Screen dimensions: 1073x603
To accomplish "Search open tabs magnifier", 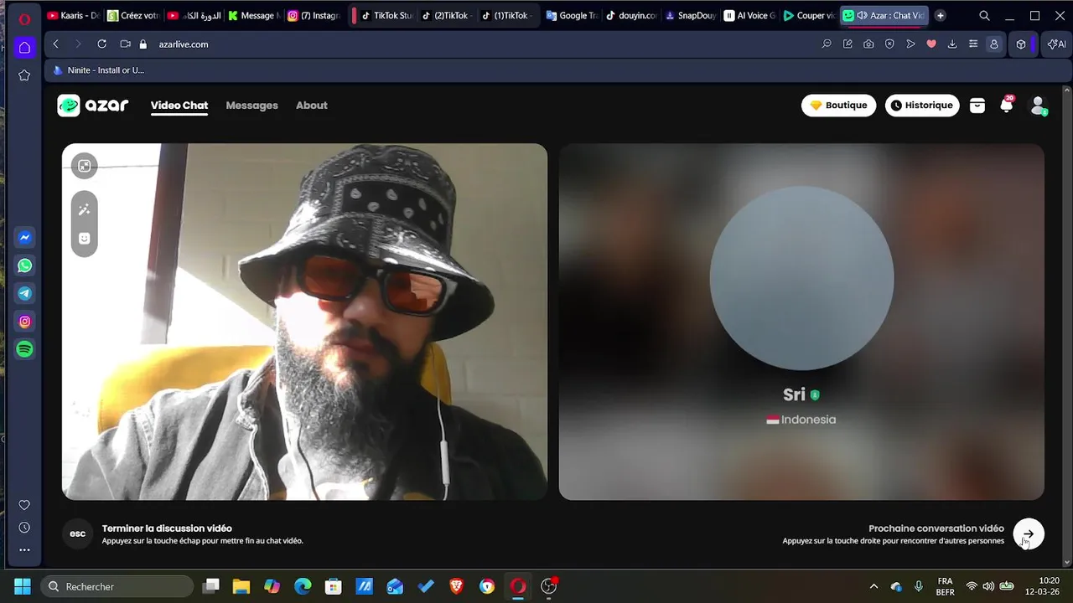I will [x=984, y=16].
